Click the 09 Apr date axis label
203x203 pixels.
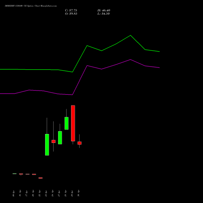(x=13, y=193)
